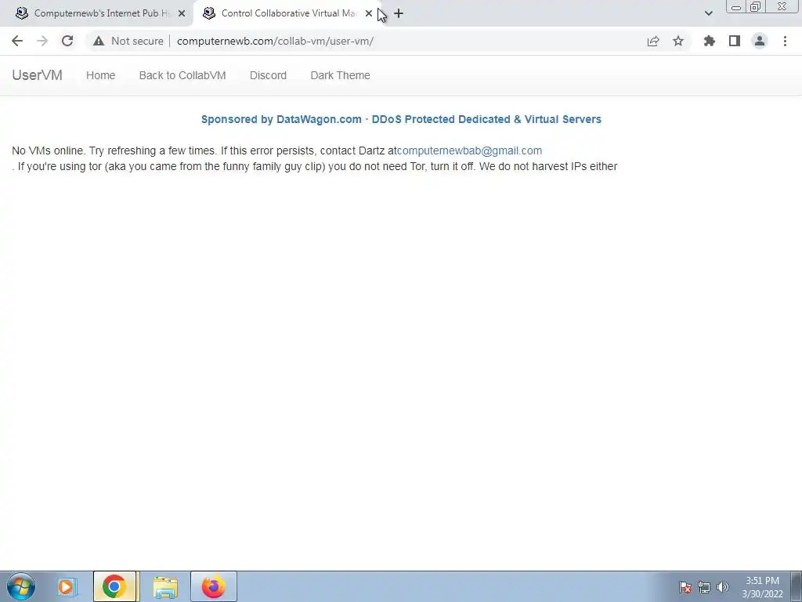Click the Show desktop strip
Image resolution: width=802 pixels, height=602 pixels.
797,586
